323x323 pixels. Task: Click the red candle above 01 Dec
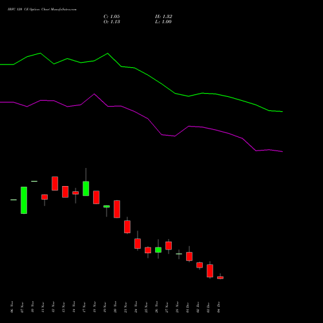[189, 256]
